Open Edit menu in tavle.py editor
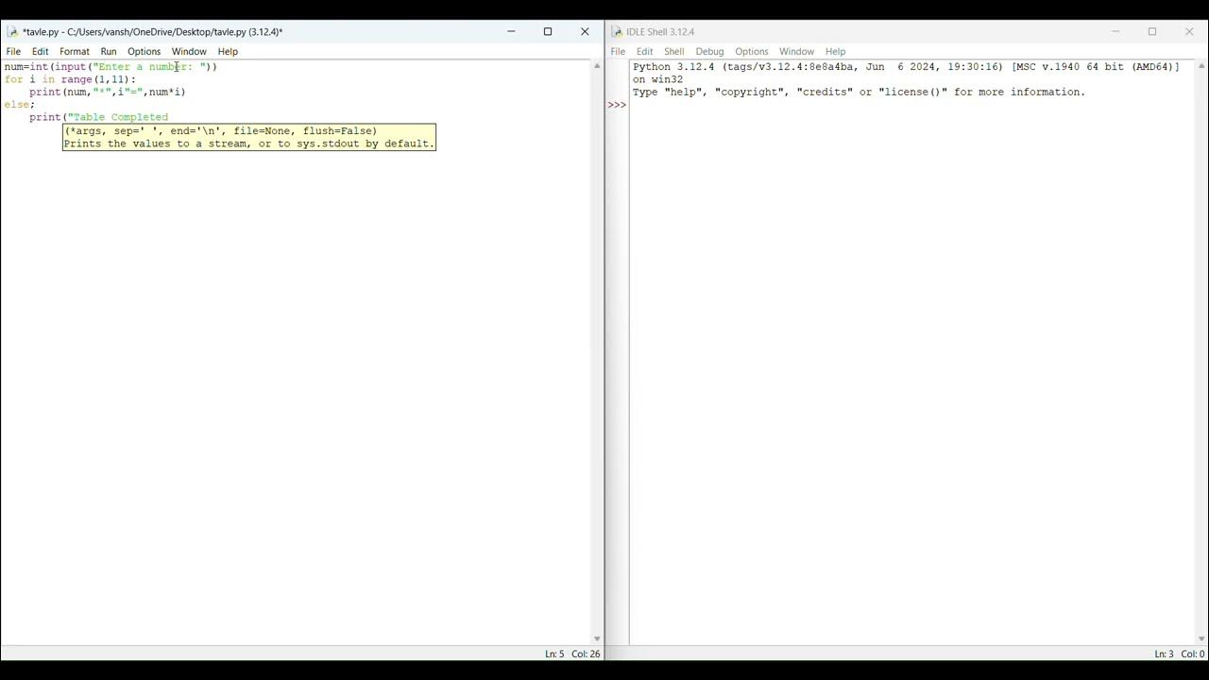The height and width of the screenshot is (680, 1209). tap(40, 51)
